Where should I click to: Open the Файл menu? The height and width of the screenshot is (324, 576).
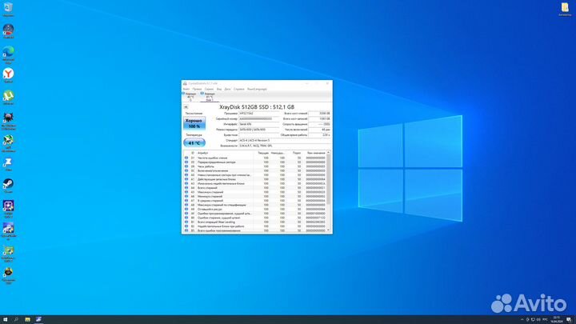click(186, 89)
